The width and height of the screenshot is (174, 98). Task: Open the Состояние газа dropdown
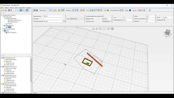click(107, 21)
